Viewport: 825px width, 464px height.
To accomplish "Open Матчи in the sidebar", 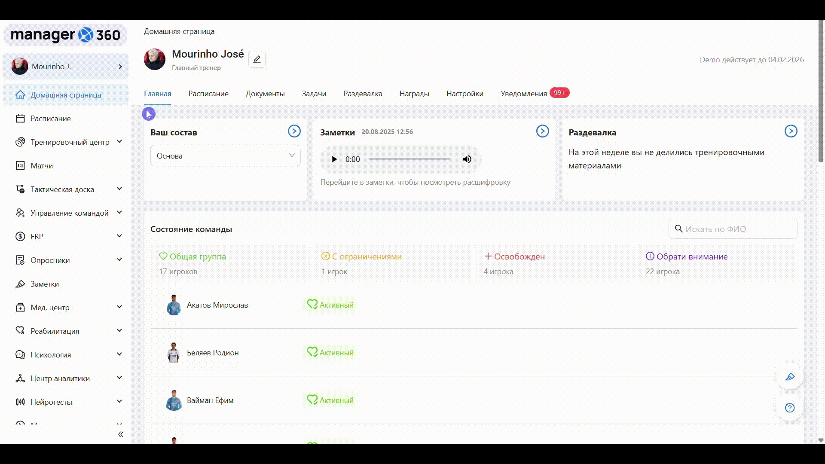I will 42,166.
